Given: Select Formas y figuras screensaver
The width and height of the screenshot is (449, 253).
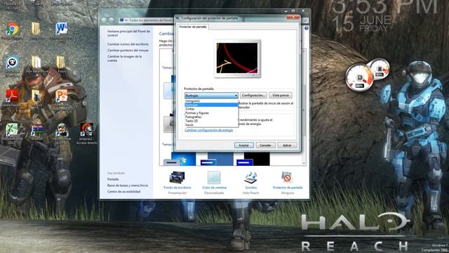Looking at the screenshot, I should point(211,113).
